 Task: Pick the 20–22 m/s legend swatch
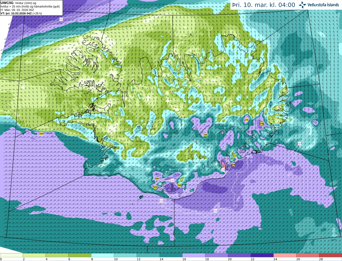click(239, 255)
